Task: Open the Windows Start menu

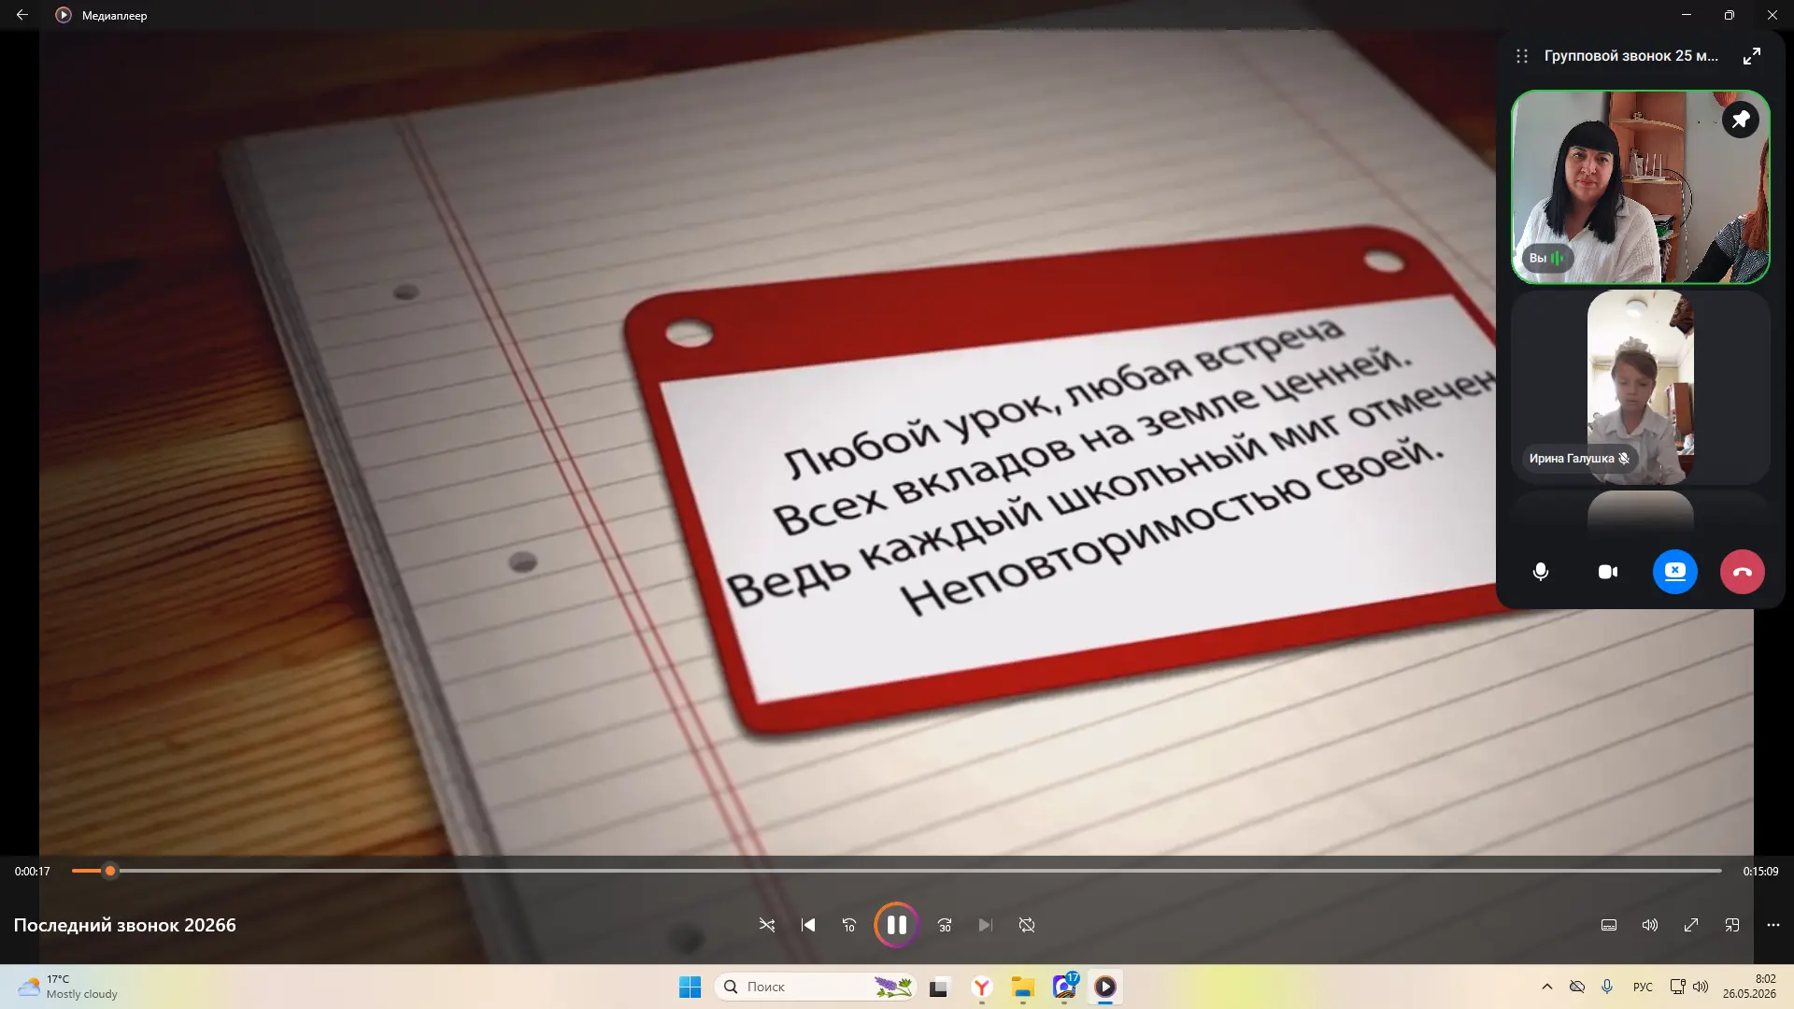Action: click(x=690, y=987)
